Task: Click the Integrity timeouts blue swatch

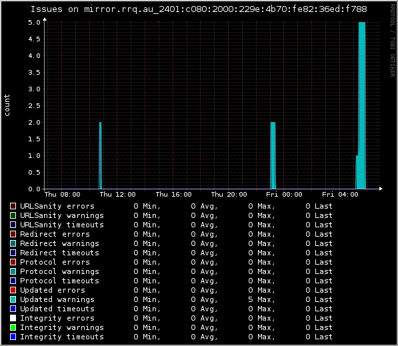Action: point(13,337)
